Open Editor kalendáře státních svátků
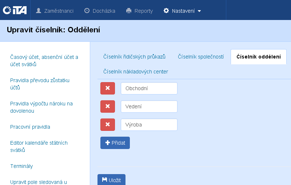Image resolution: width=291 pixels, height=185 pixels. [39, 146]
